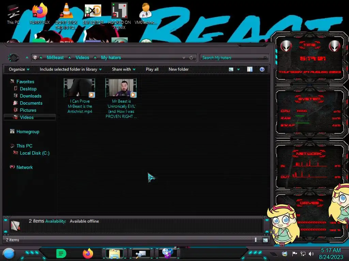
Task: Select Mr Beast is Unironically EVIL thumbnail
Action: pyautogui.click(x=121, y=88)
